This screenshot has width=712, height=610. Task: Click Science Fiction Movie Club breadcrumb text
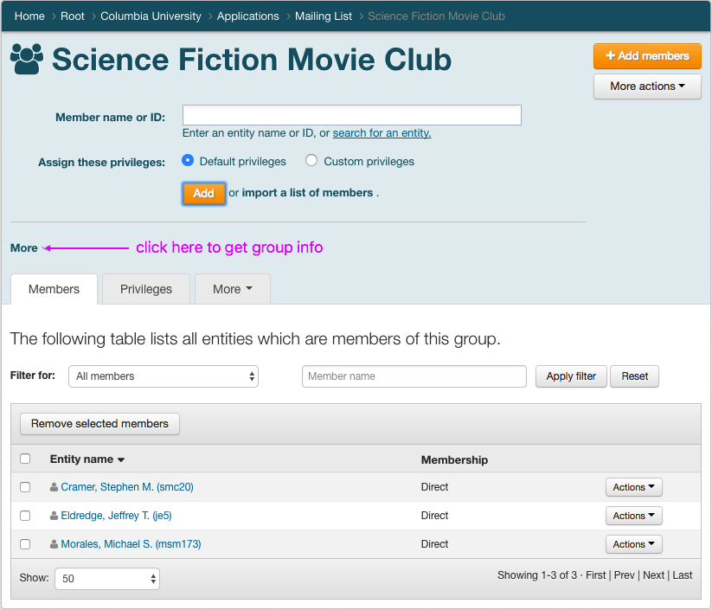[x=436, y=16]
